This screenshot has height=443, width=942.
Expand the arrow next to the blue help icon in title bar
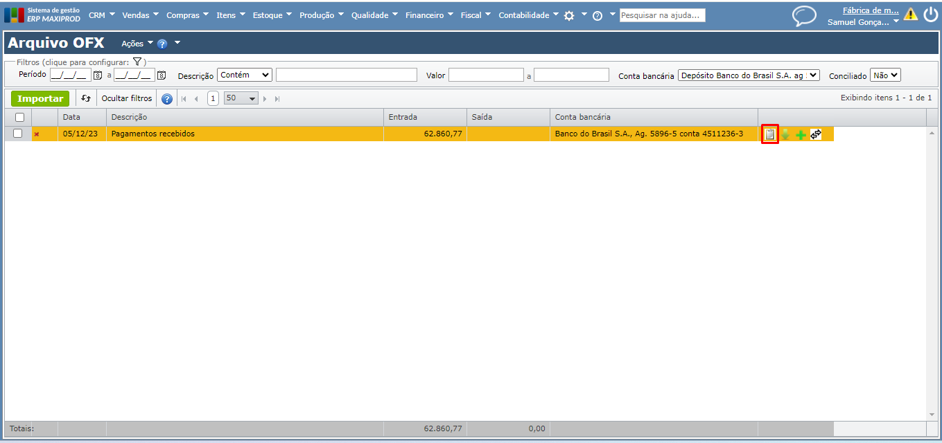177,43
